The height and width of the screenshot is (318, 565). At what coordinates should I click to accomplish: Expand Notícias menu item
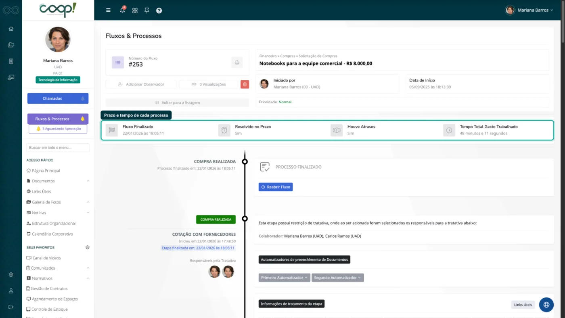[58, 213]
